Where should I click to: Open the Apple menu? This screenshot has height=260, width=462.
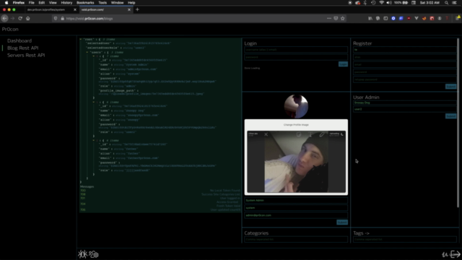click(x=6, y=3)
